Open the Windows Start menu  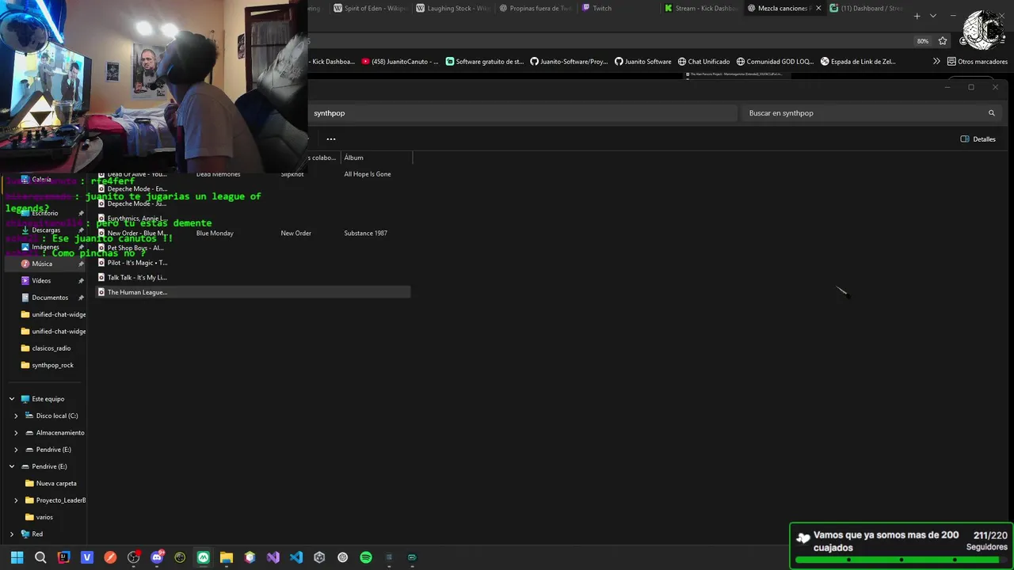point(17,557)
